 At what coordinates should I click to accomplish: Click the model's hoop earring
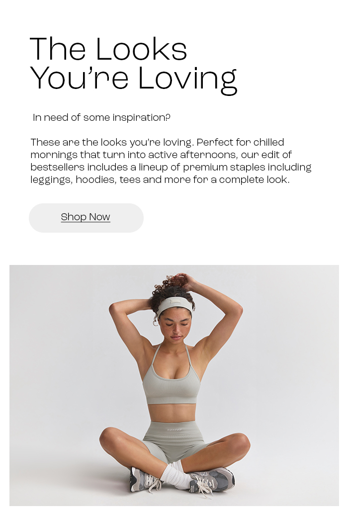coord(155,322)
